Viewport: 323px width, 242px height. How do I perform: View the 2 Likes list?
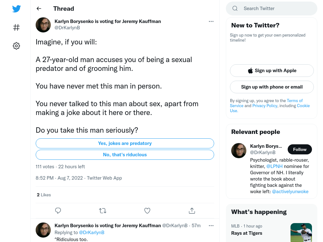(44, 195)
